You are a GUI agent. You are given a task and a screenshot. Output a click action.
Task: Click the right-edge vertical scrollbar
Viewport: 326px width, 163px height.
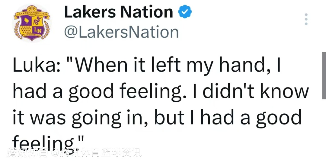(324, 75)
